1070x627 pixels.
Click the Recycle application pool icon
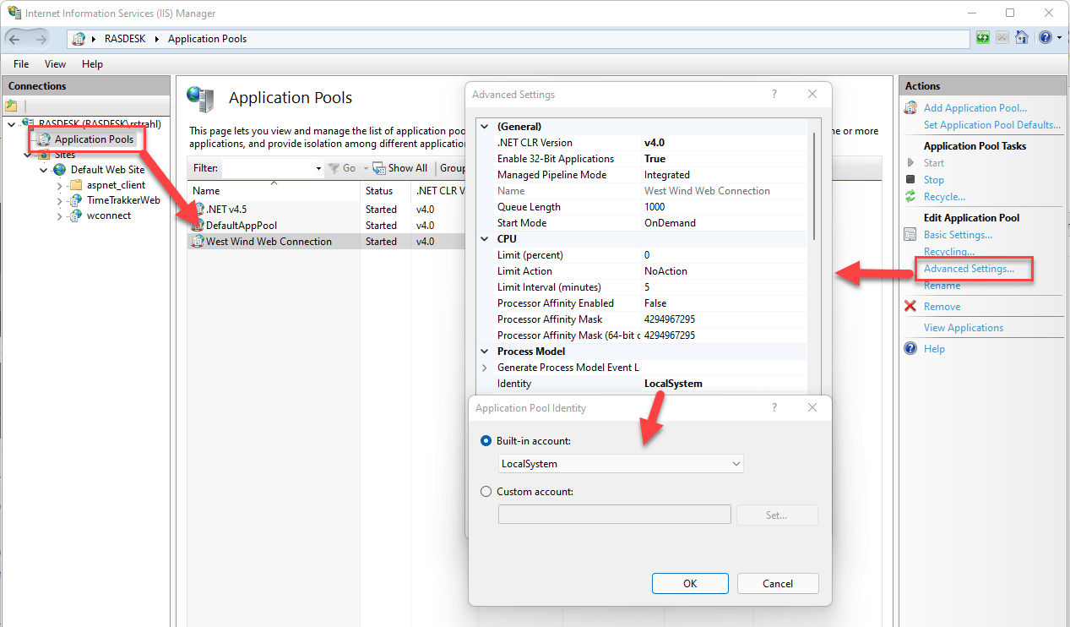tap(910, 197)
